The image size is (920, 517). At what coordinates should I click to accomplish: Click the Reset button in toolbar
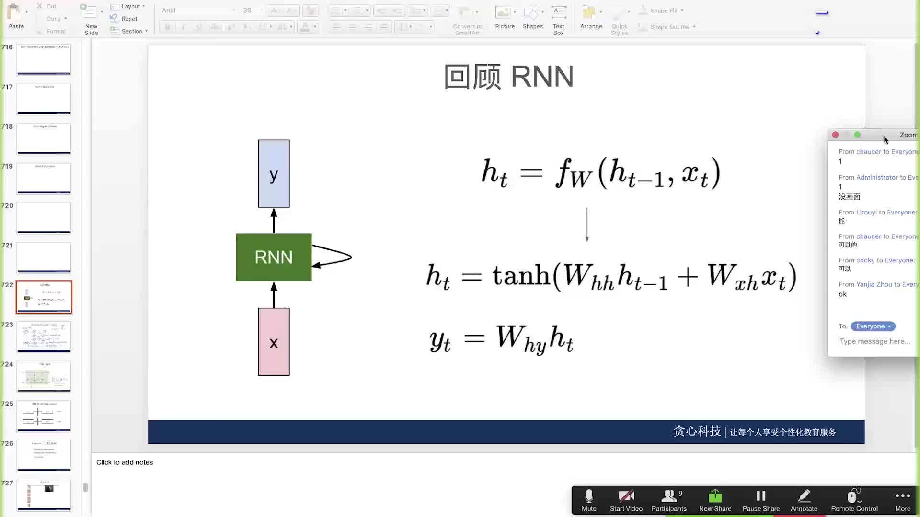129,18
